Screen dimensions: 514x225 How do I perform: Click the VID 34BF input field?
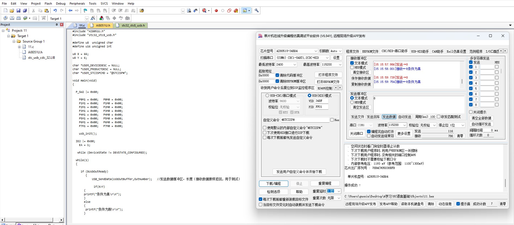322,101
